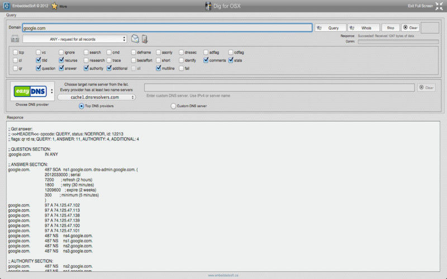Click the EmbeddedSoft 'e' logo icon
This screenshot has height=279, width=447.
pos(6,6)
